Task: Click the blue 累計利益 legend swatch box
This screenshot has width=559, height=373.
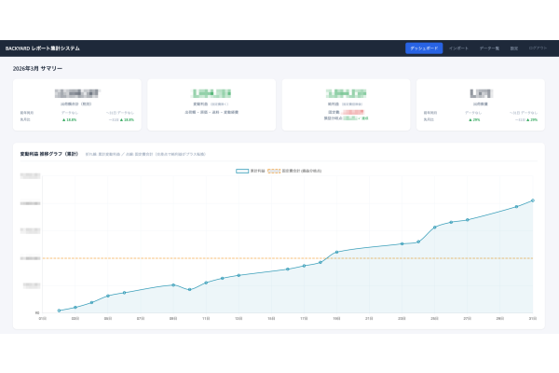Action: (242, 172)
